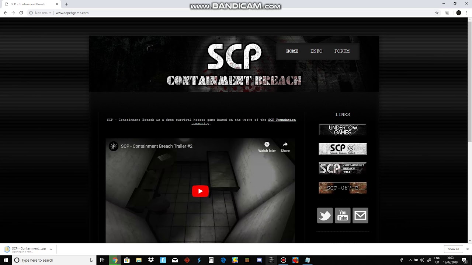Viewport: 472px width, 265px height.
Task: Switch to Google Chrome on the taskbar
Action: pyautogui.click(x=115, y=260)
